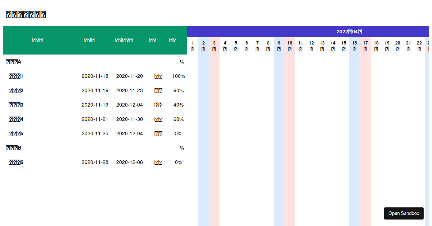Click the start date 2020-11-18
Screen dimensions: 432x226
tap(95, 76)
